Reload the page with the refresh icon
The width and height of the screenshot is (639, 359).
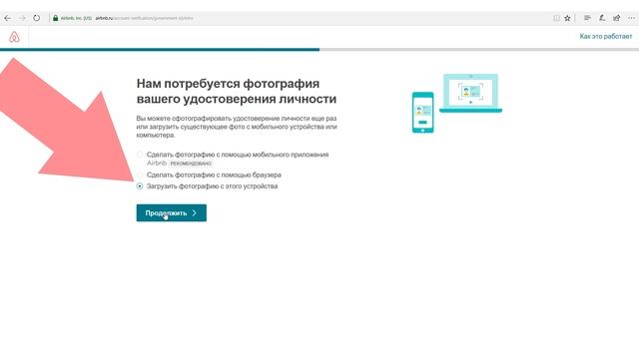point(37,18)
